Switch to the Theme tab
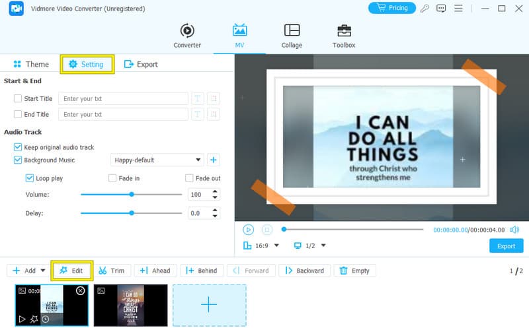This screenshot has width=529, height=334. click(30, 64)
